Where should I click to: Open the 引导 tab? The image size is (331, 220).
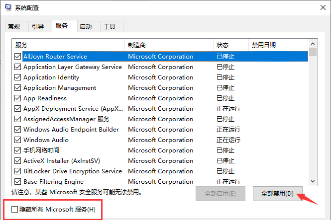tap(38, 26)
